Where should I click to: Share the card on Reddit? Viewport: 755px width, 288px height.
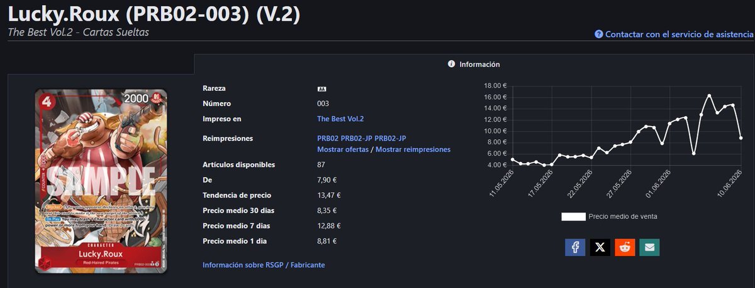625,247
